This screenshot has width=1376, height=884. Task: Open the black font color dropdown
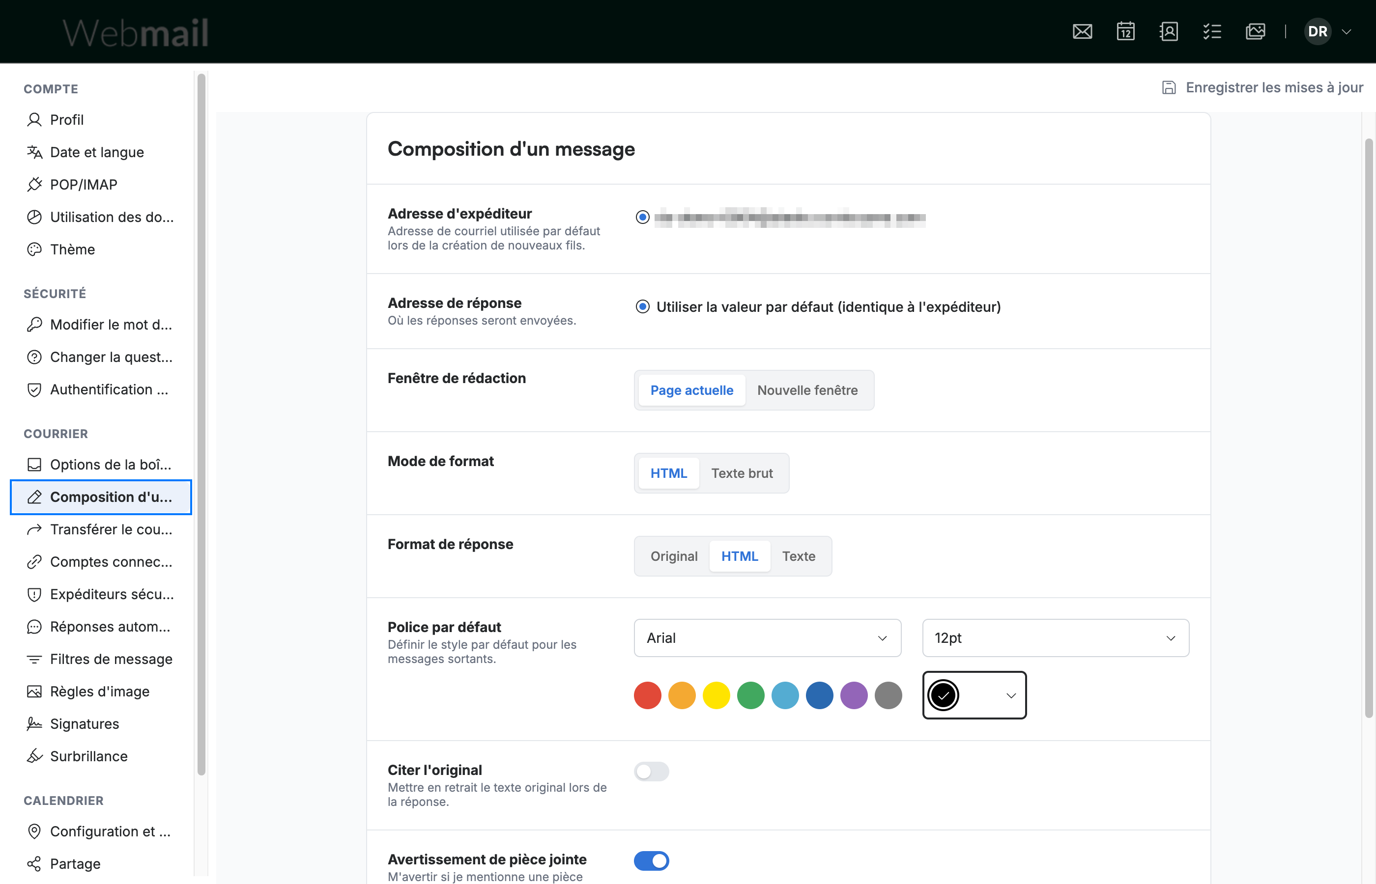[x=974, y=695]
